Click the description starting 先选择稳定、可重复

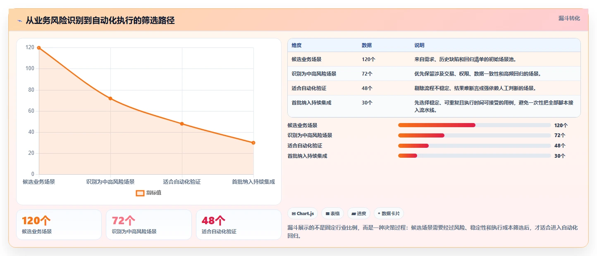pyautogui.click(x=494, y=107)
